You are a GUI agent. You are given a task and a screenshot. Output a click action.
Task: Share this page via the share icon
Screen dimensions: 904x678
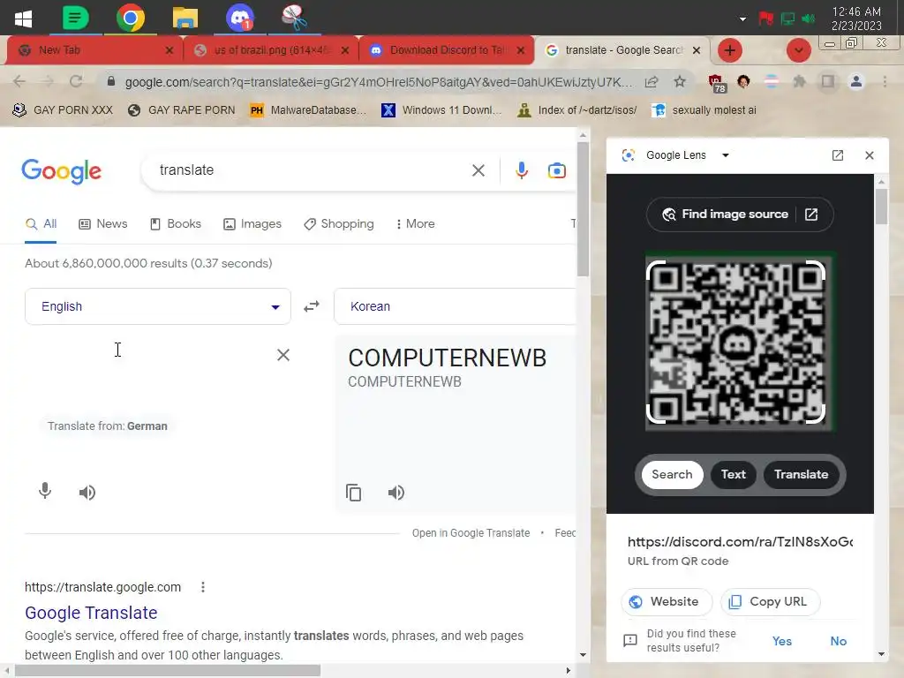pyautogui.click(x=652, y=82)
